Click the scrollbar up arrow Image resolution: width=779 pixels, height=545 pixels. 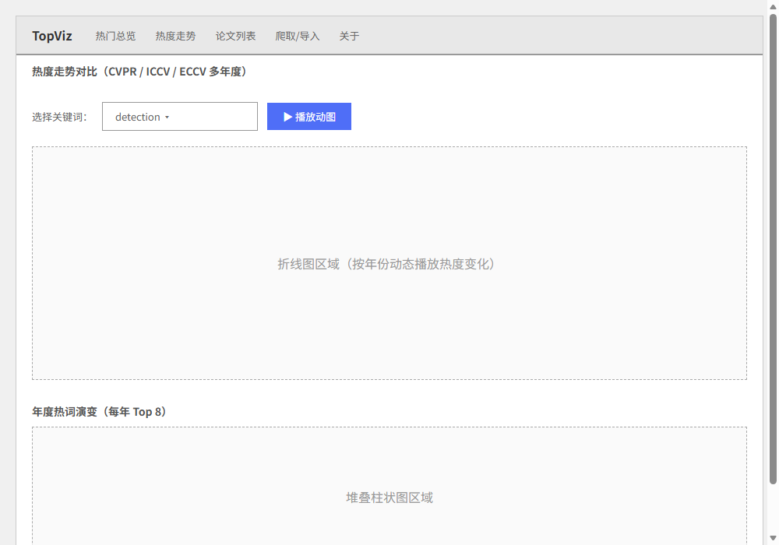773,6
